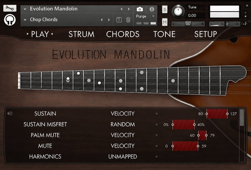Open the Chop Chords snapshot dropdown

25,20
